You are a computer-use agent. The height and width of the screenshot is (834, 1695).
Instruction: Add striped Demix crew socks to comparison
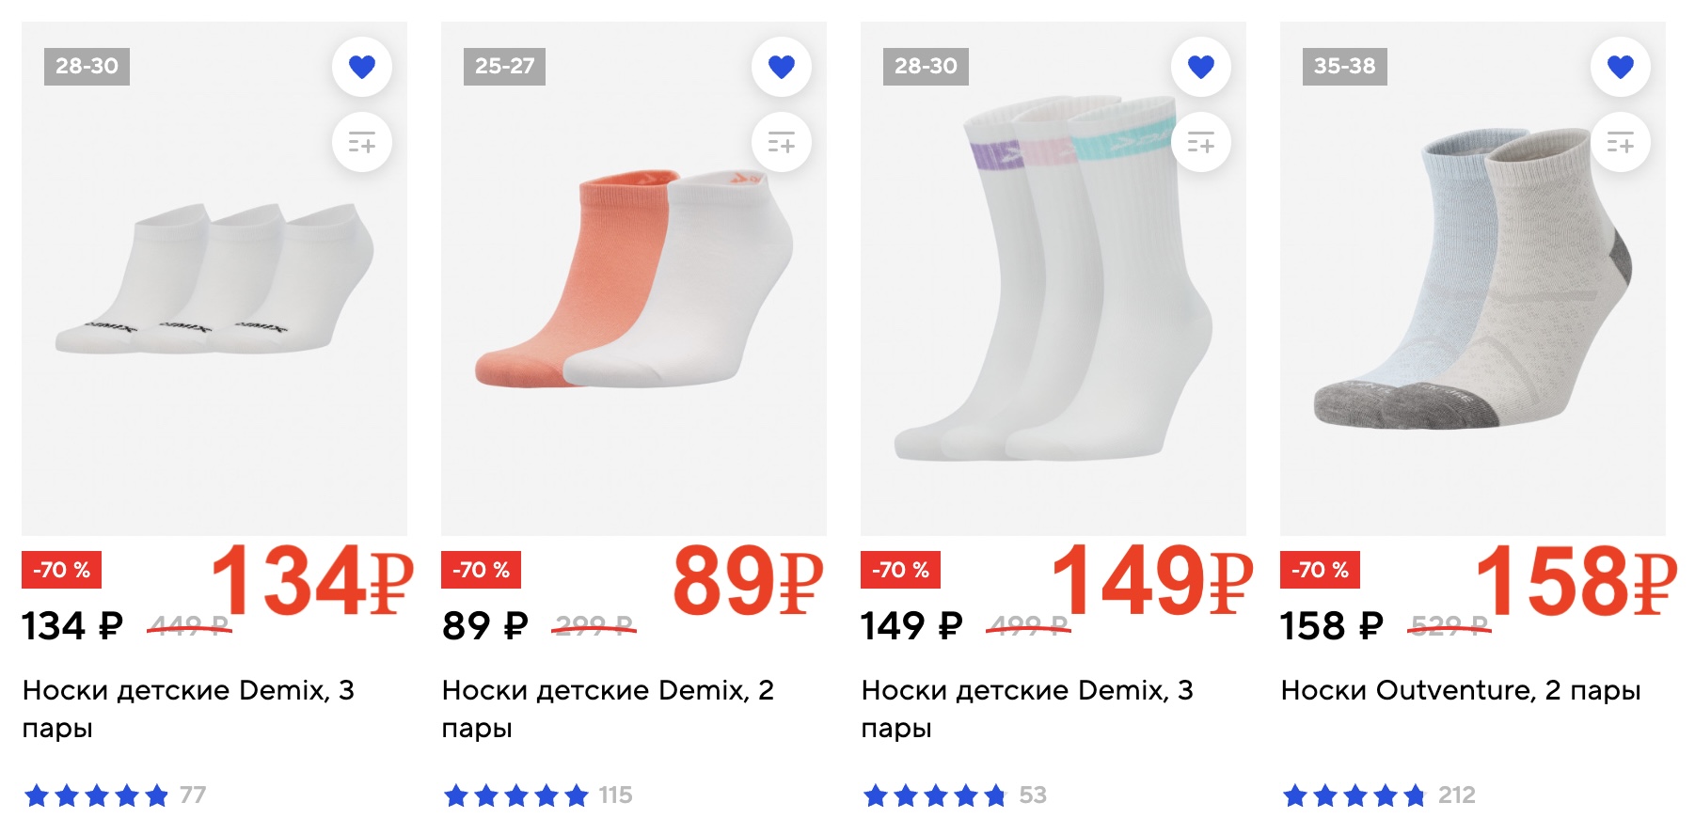(x=1201, y=143)
